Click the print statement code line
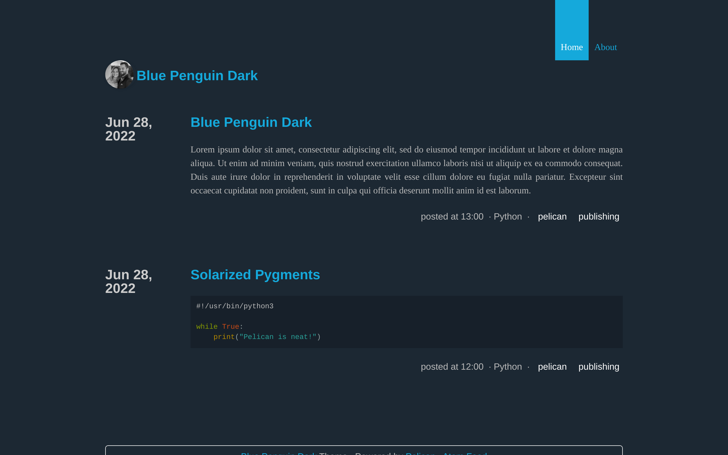 (x=267, y=337)
